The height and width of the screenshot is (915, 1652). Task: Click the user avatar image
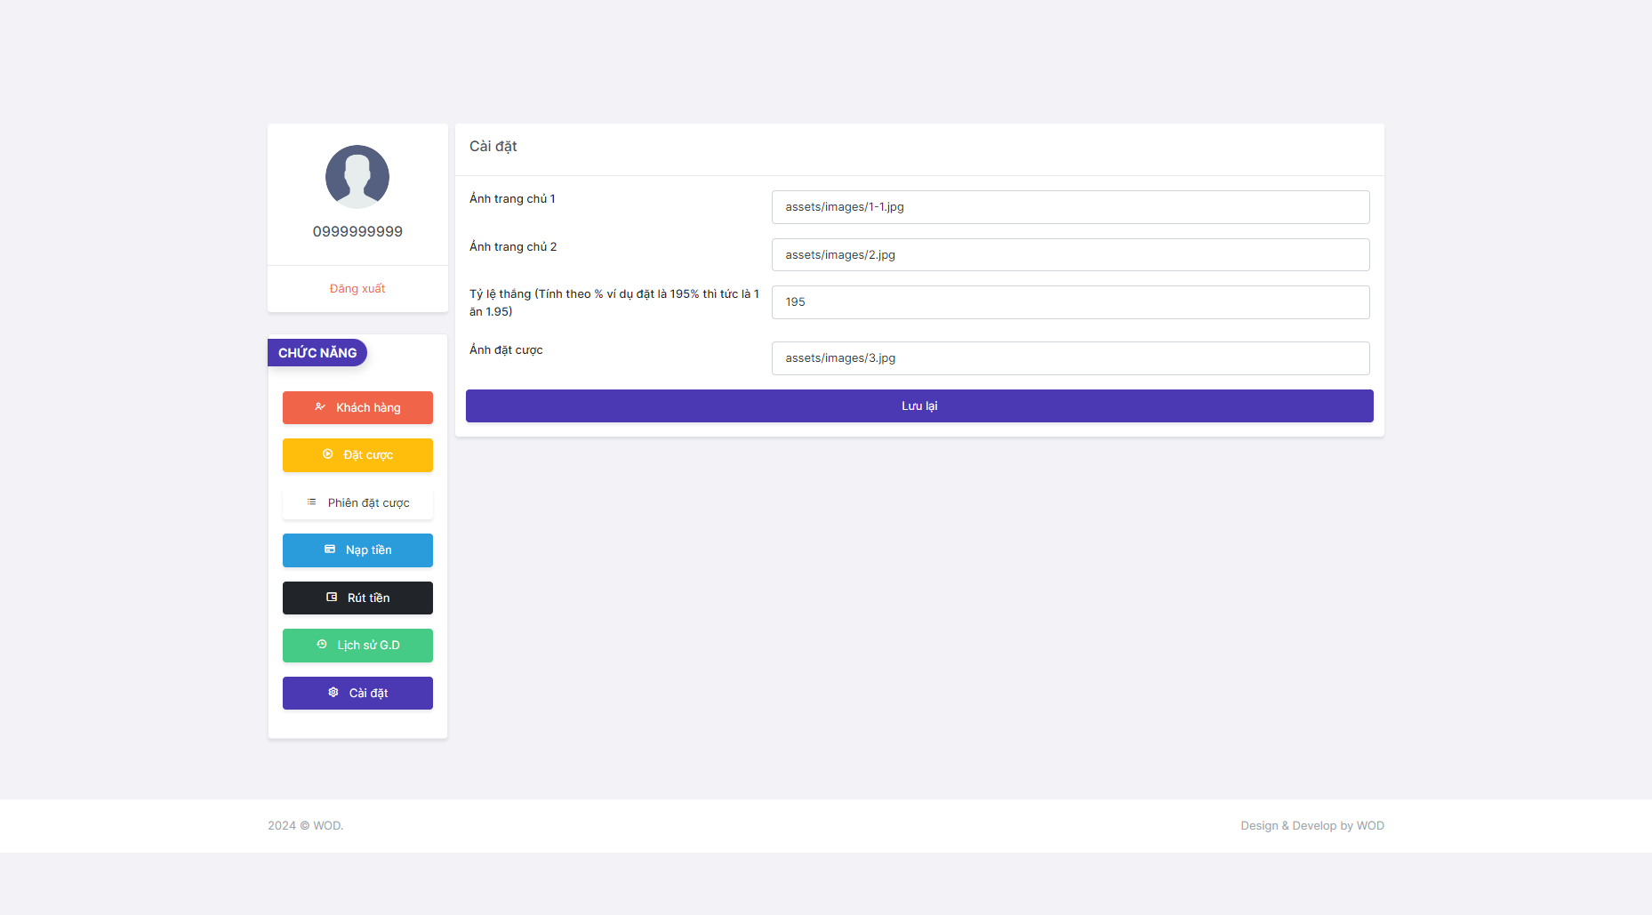point(357,177)
